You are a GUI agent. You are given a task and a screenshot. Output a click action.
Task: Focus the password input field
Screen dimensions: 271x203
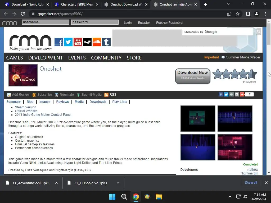(x=95, y=22)
